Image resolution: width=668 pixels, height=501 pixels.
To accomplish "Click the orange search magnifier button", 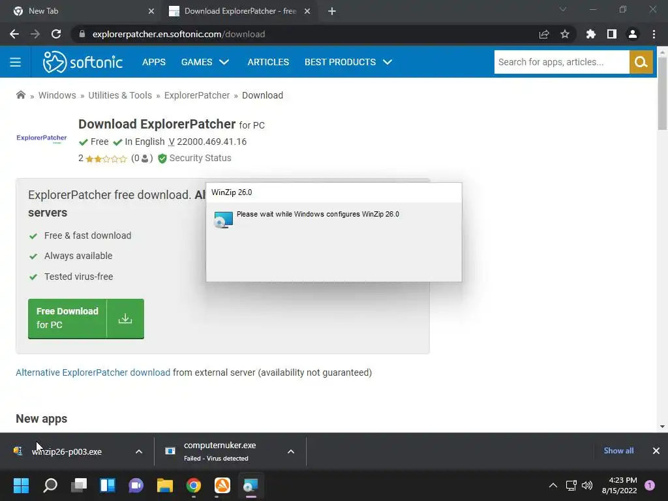I will point(641,62).
